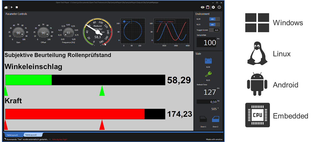313x142 pixels.
Task: Open settings via the gear icon
Action: coord(213,7)
